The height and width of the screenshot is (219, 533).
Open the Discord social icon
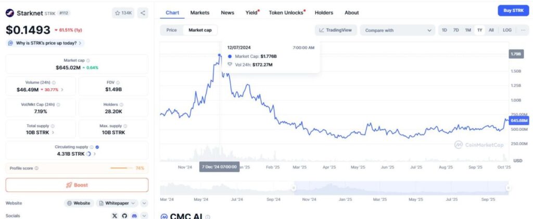point(134,215)
